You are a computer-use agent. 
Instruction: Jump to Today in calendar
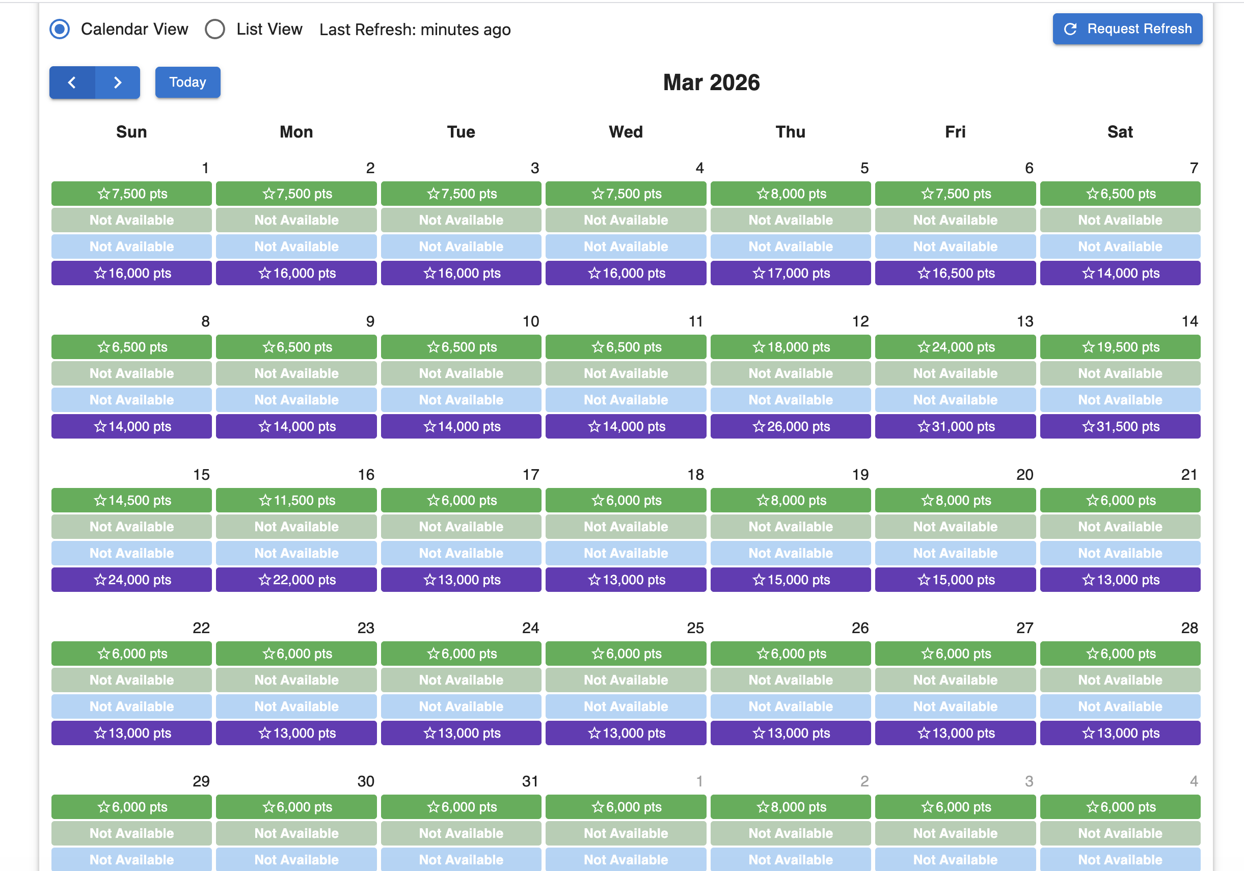[187, 83]
